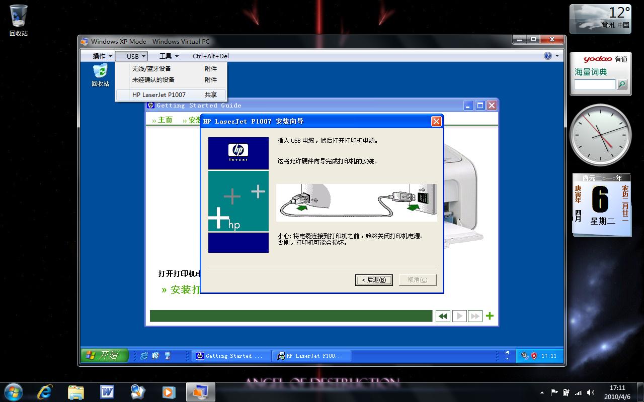
Task: Click the second XP quick launch icon
Action: (155, 355)
